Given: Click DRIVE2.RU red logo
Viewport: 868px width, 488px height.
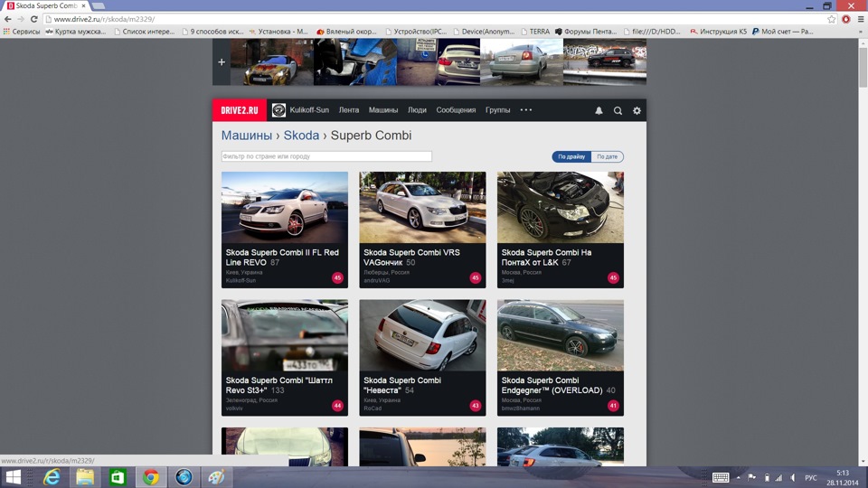Looking at the screenshot, I should pos(239,110).
